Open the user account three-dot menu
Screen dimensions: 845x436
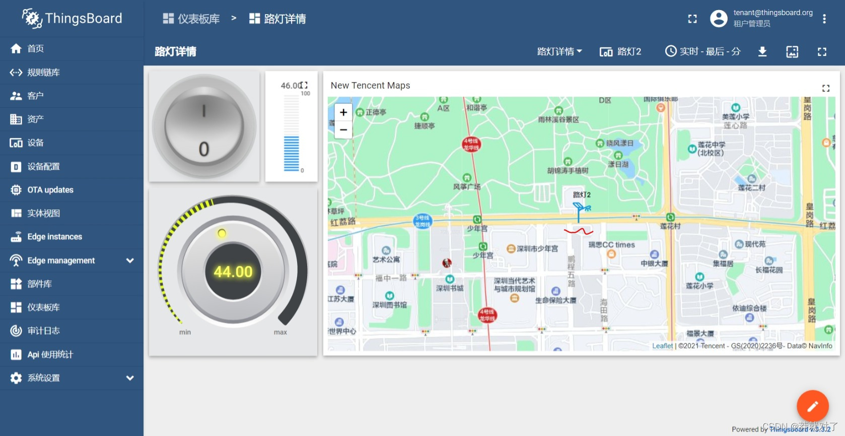point(824,19)
